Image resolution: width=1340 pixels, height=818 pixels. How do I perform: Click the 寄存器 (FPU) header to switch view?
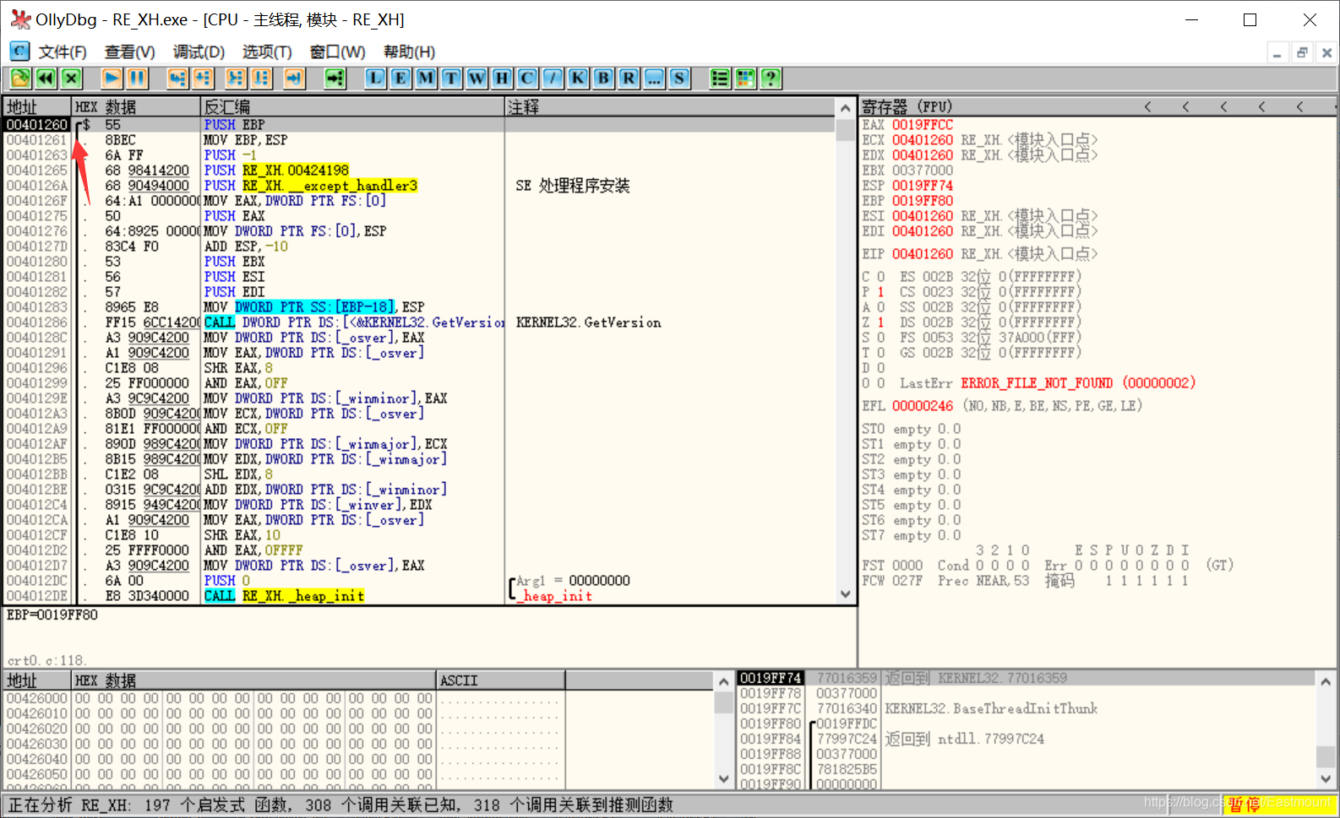pyautogui.click(x=907, y=107)
